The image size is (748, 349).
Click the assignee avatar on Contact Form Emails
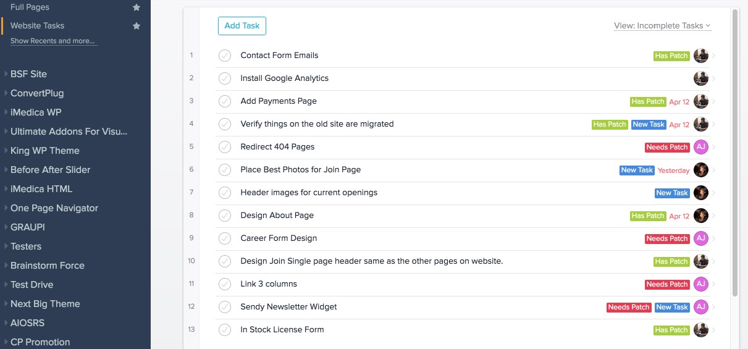point(700,56)
